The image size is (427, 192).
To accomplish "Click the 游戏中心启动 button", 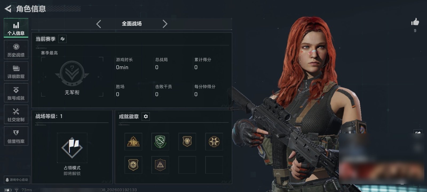I will tap(17, 180).
